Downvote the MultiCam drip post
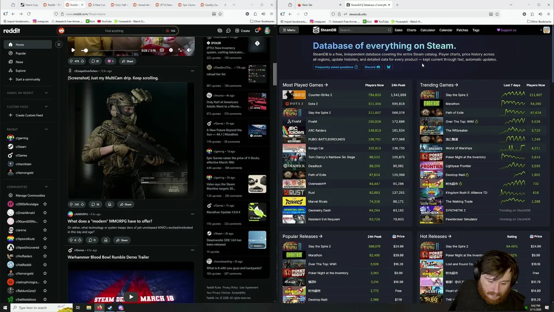The width and height of the screenshot is (554, 312). [x=83, y=204]
